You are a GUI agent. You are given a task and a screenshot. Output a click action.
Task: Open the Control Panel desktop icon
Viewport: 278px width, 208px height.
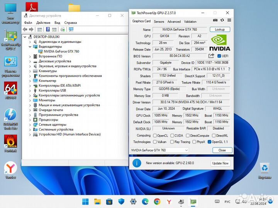pyautogui.click(x=11, y=67)
